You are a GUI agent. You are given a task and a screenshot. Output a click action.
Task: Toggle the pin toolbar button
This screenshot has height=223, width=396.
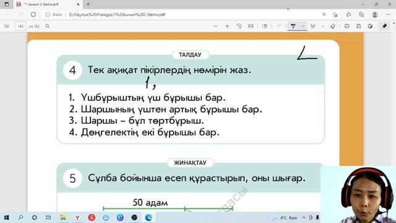coord(384,26)
